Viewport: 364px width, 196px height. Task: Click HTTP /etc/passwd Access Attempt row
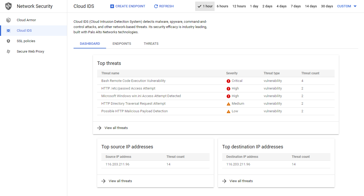coord(216,88)
